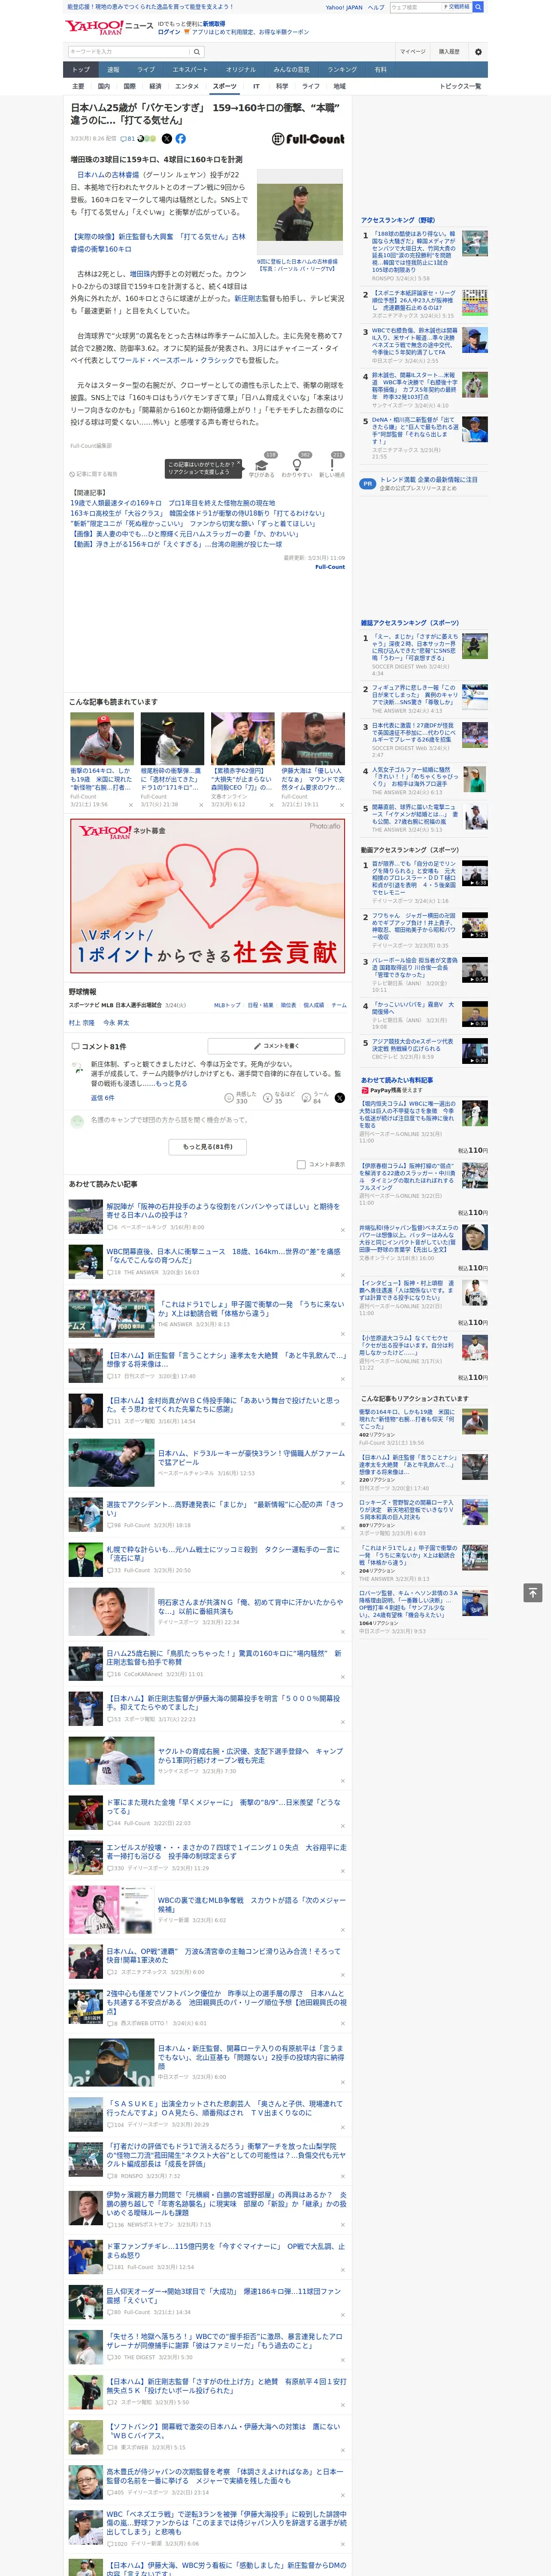Click 記事に関する報告 report icon link
The height and width of the screenshot is (2576, 551).
[x=93, y=474]
